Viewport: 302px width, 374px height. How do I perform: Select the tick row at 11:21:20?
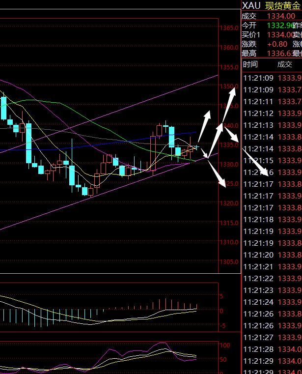tap(272, 255)
